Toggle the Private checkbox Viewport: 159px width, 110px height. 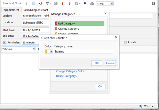point(125,42)
